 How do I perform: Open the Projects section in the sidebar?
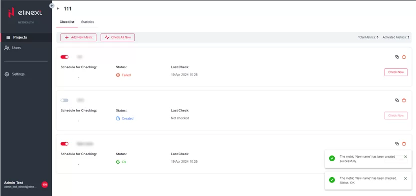pos(26,37)
